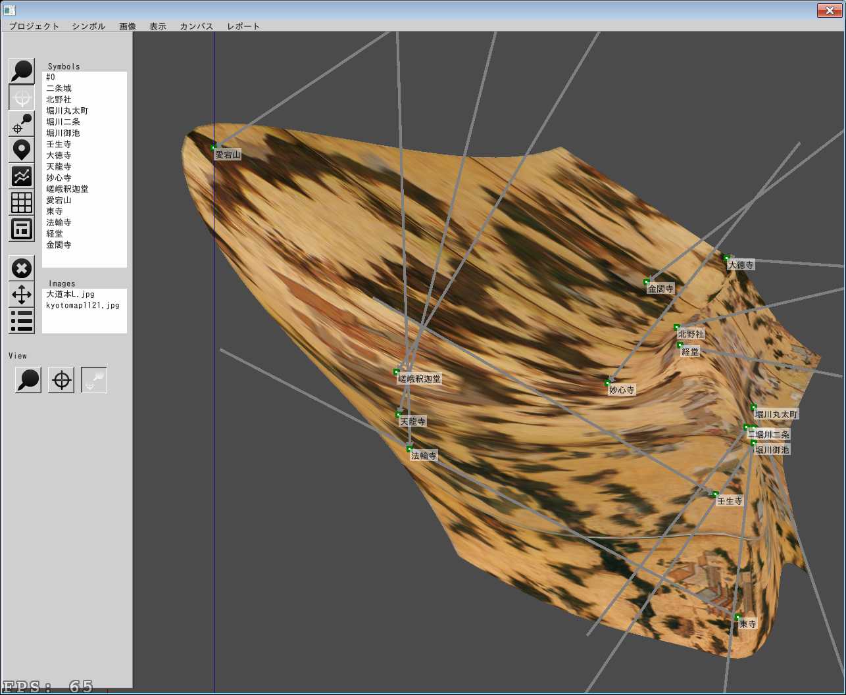This screenshot has width=846, height=695.
Task: Open the カンバス menu
Action: coord(197,26)
